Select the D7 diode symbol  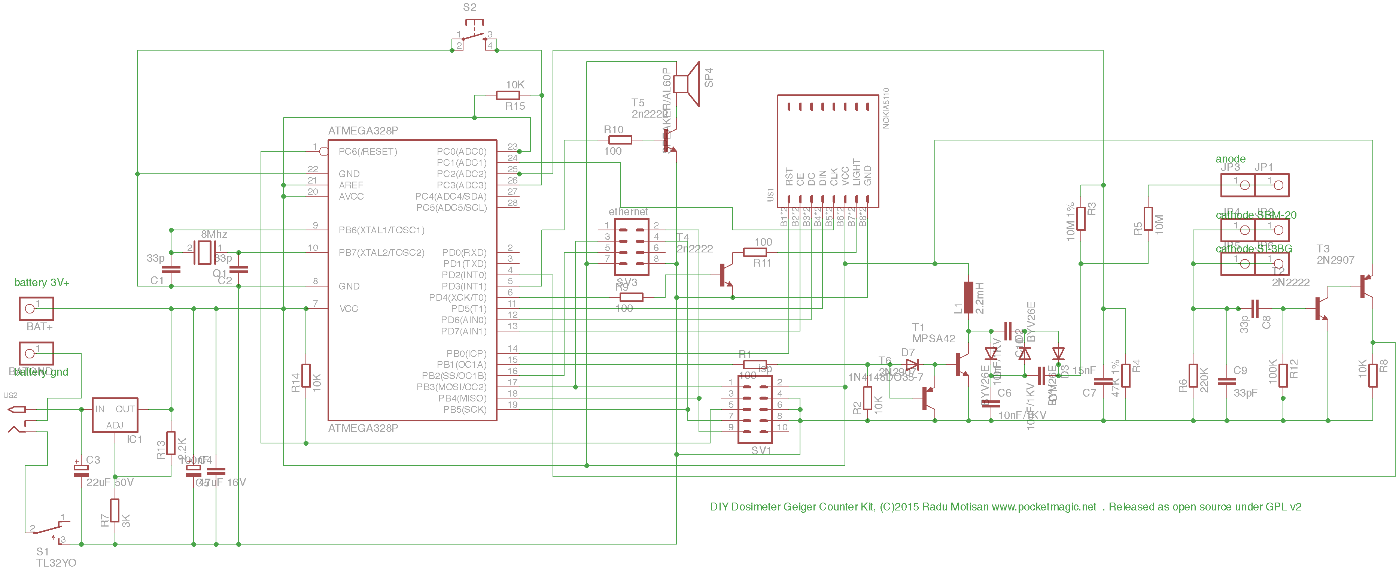pos(912,364)
